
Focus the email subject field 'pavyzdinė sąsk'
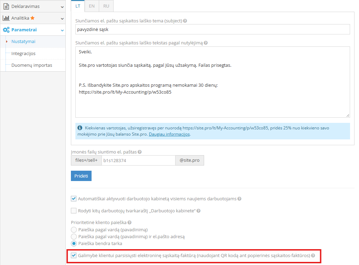tap(212, 29)
